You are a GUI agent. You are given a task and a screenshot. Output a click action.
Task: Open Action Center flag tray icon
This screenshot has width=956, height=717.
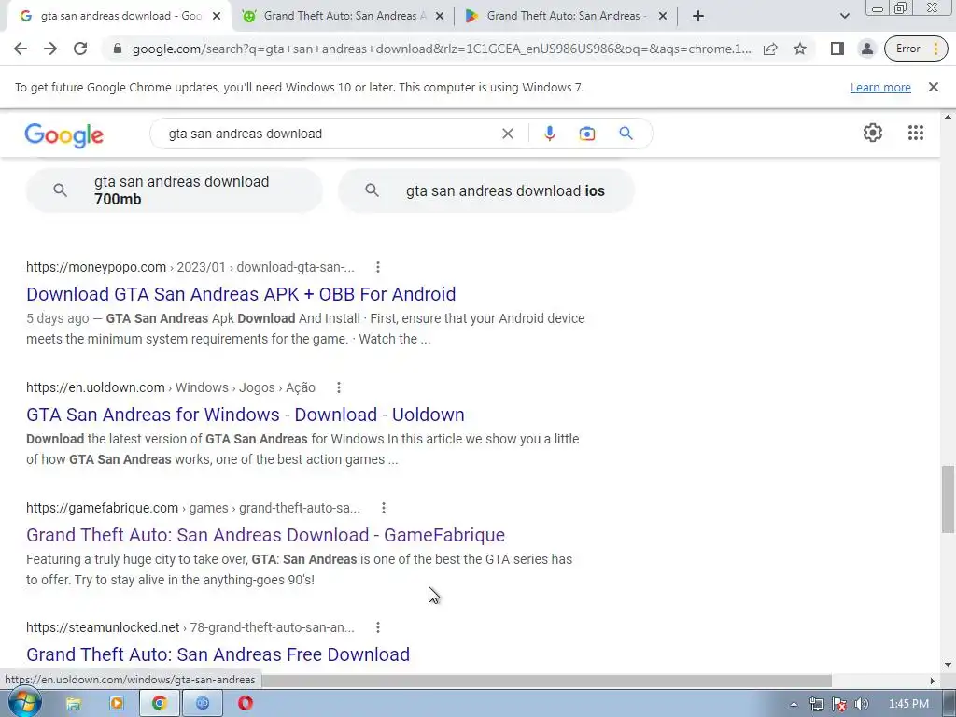pyautogui.click(x=839, y=704)
